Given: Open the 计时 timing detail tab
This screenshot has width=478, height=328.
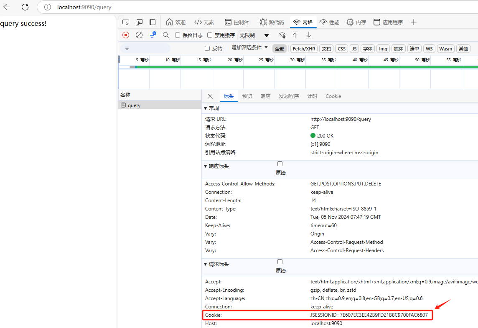Looking at the screenshot, I should click(312, 96).
